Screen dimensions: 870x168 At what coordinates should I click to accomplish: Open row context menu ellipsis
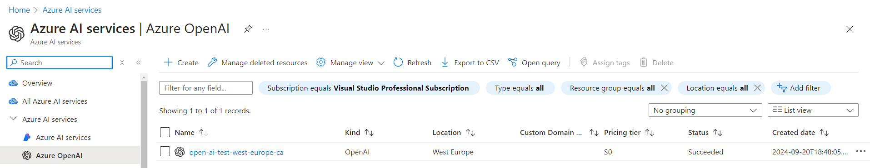click(860, 151)
